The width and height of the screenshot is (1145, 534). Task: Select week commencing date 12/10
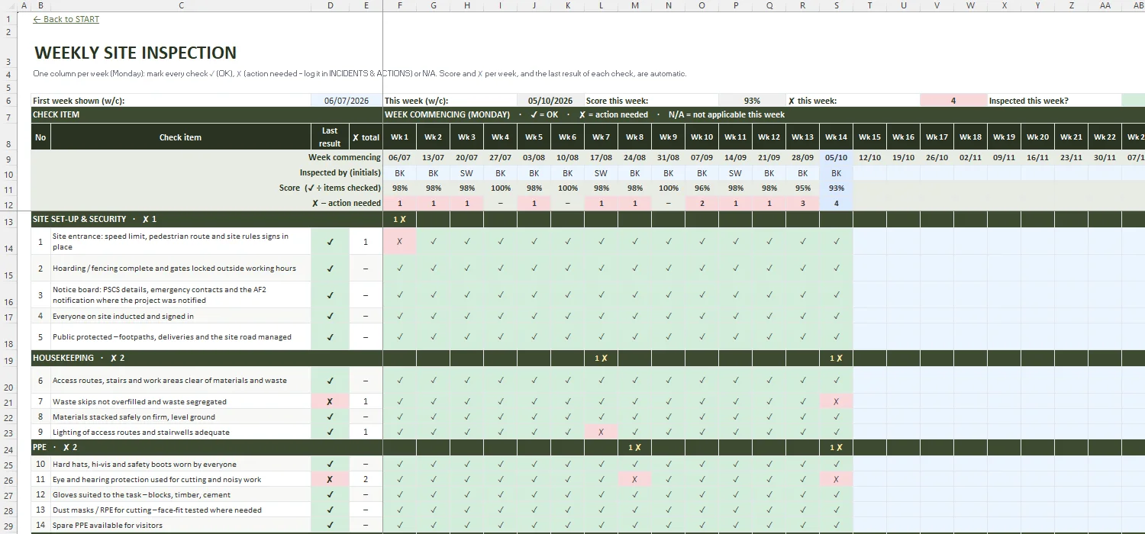(x=870, y=158)
